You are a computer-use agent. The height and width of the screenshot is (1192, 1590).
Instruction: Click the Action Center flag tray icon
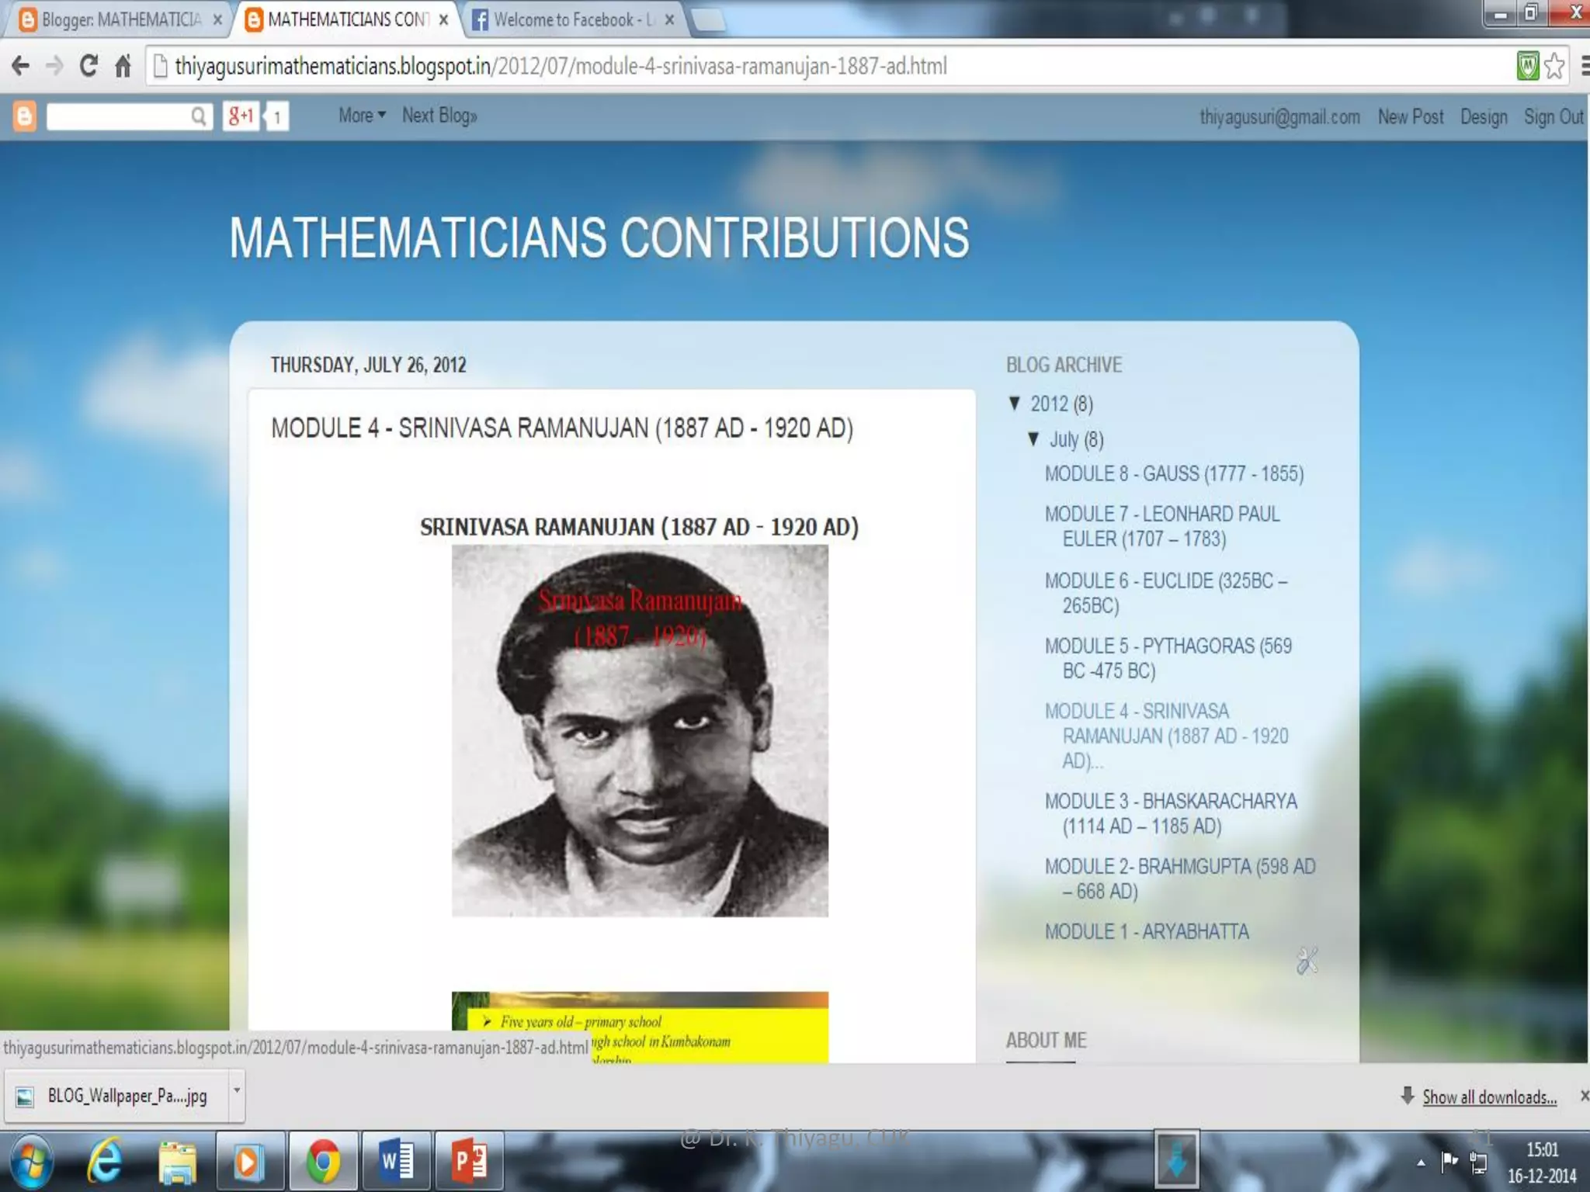click(1449, 1162)
